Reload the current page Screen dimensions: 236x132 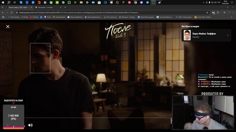[11, 13]
